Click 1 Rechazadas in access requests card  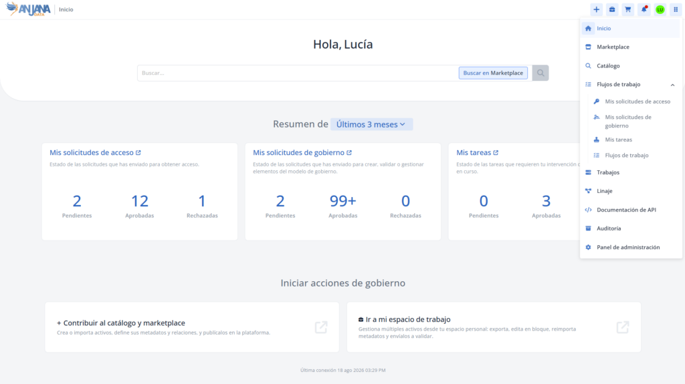(x=202, y=206)
